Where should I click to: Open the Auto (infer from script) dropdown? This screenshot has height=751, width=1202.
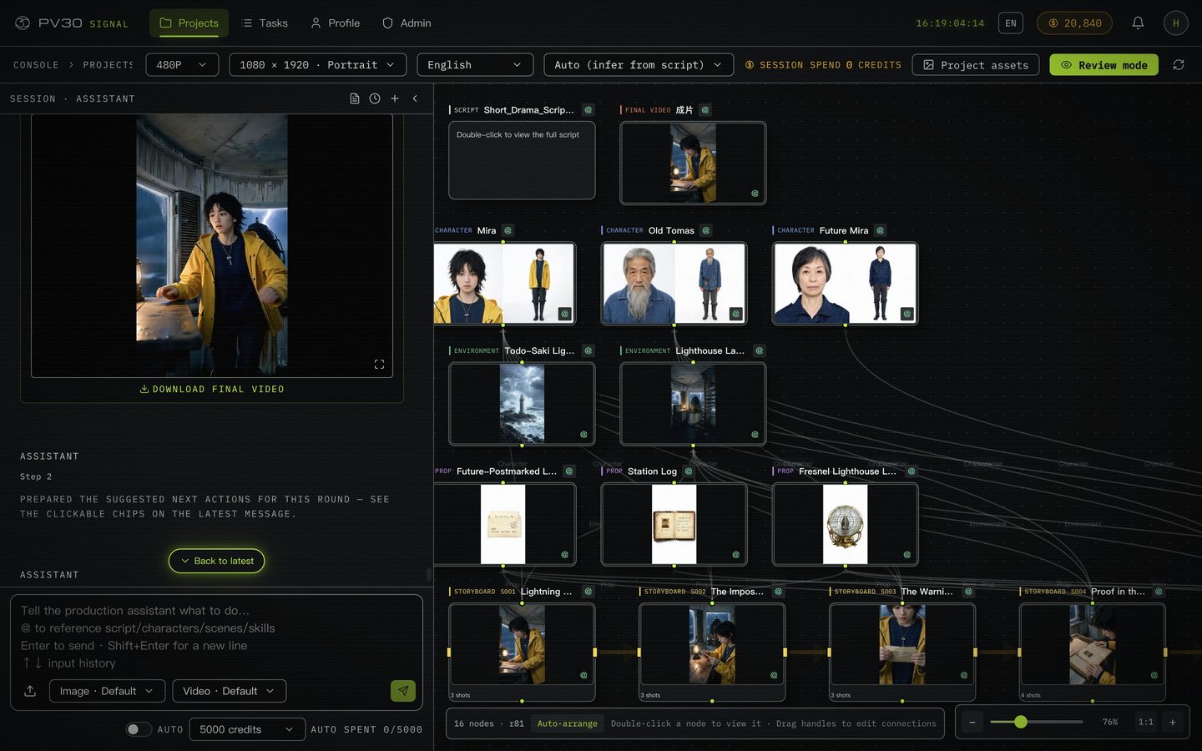639,65
